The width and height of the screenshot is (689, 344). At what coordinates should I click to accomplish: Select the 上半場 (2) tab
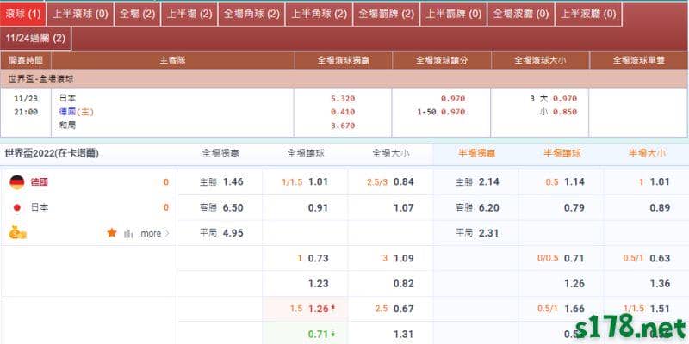[189, 14]
